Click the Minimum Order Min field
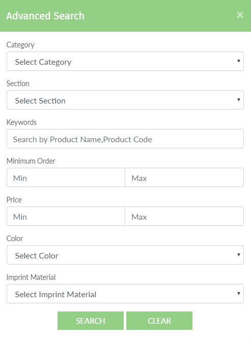This screenshot has height=338, width=251. [x=66, y=177]
